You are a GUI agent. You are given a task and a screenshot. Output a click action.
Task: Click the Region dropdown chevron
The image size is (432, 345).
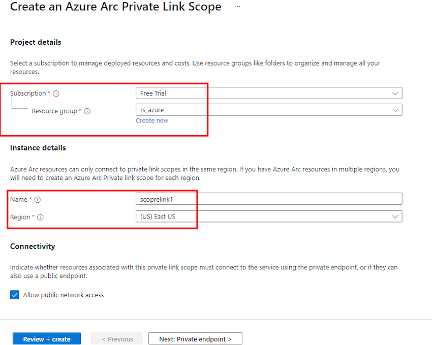(396, 216)
